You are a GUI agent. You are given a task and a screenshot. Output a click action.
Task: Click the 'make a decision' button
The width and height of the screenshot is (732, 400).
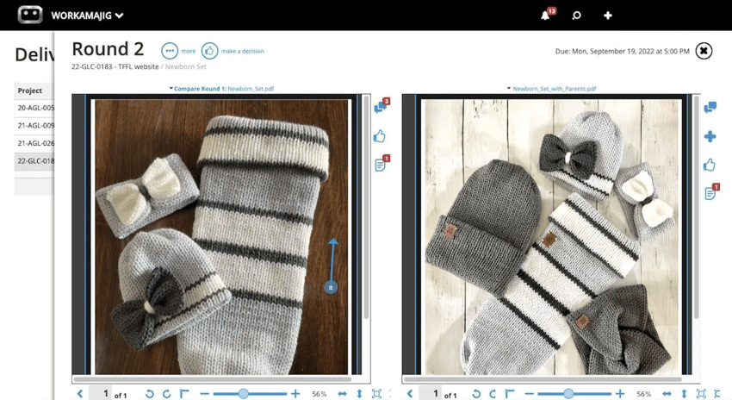(x=209, y=52)
